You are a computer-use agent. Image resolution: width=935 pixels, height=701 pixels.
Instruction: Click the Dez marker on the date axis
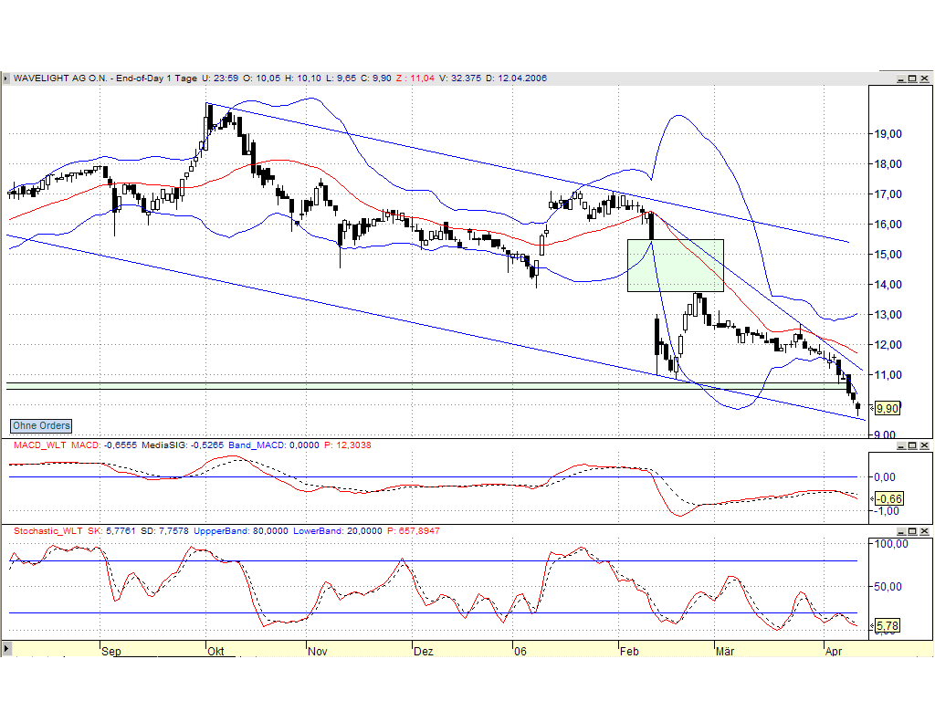[x=424, y=651]
